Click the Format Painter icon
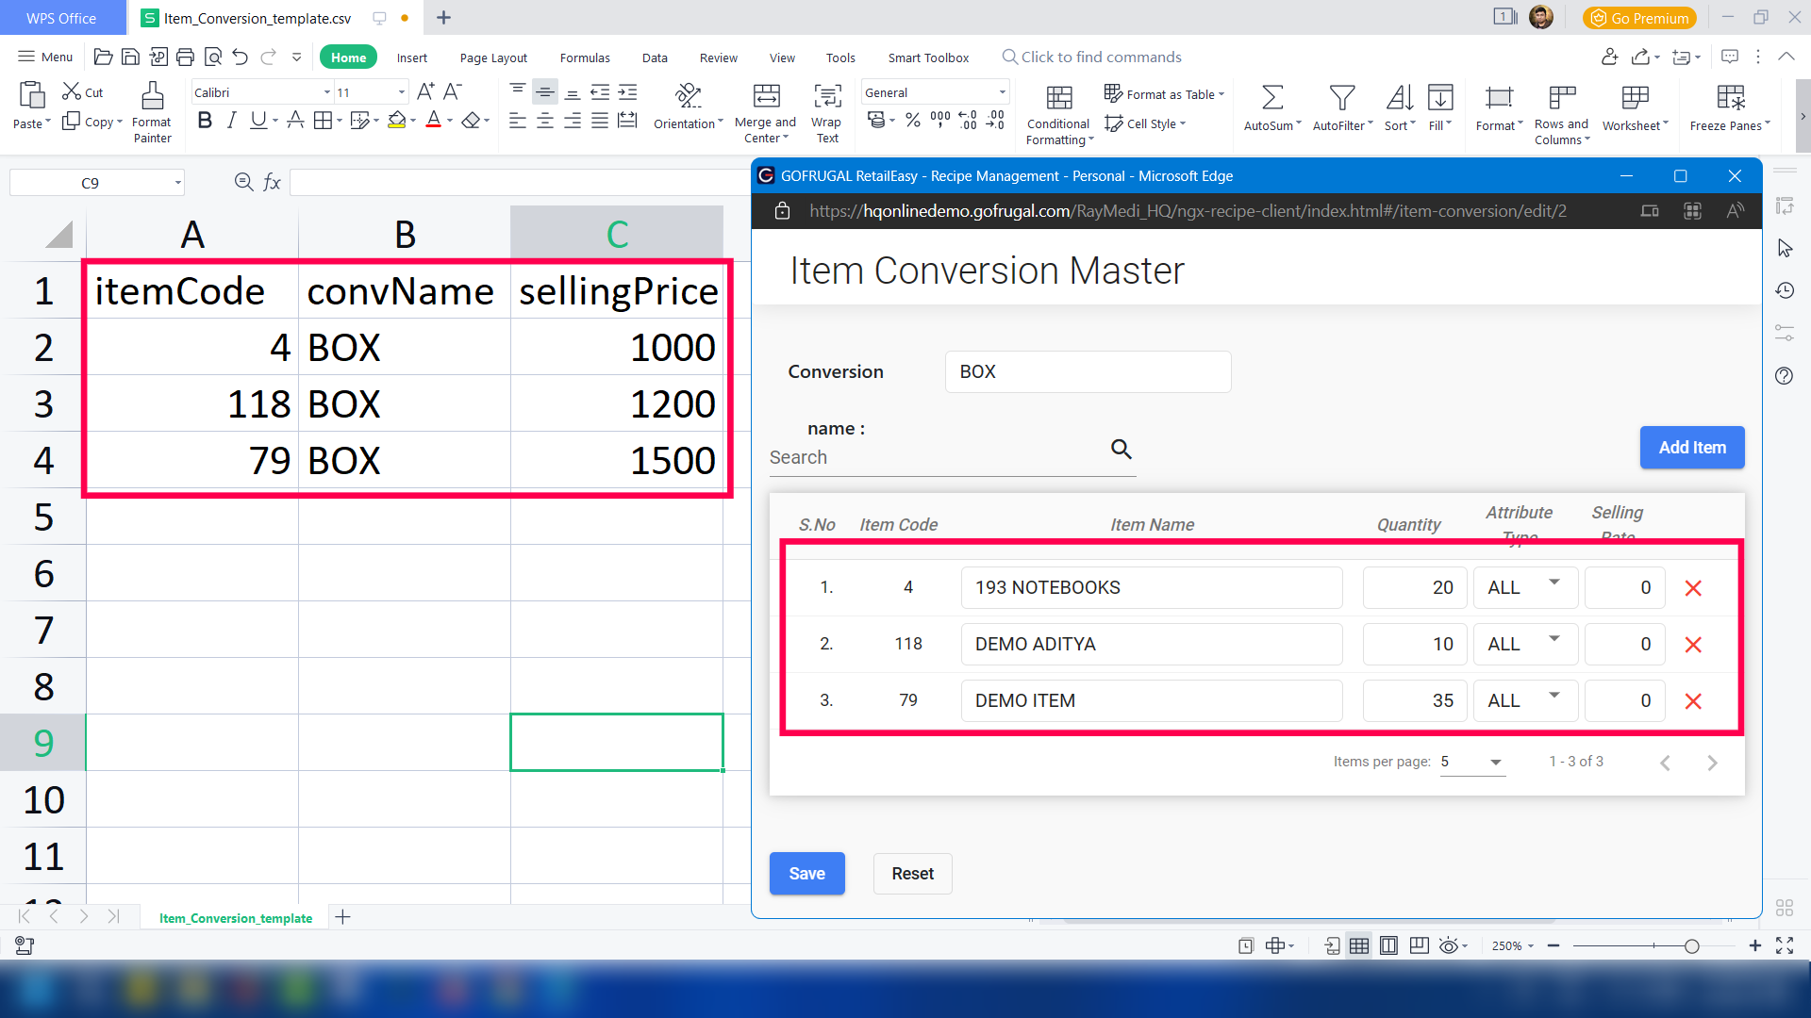Viewport: 1811px width, 1018px height. (152, 96)
